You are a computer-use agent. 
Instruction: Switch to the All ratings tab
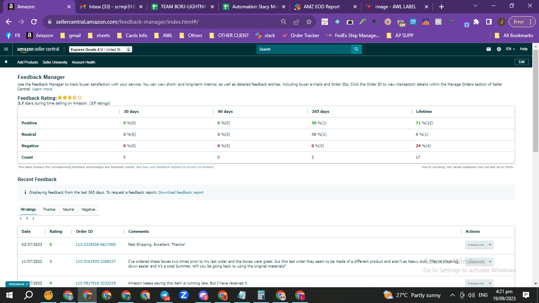(x=28, y=209)
